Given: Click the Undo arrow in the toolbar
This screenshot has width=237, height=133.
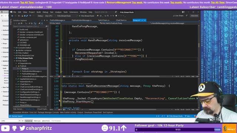Looking at the screenshot, I should pos(30,16).
